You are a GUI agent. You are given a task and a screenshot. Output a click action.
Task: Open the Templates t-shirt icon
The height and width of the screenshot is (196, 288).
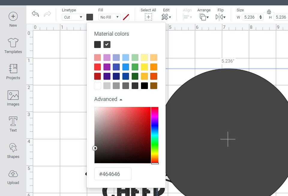pos(13,42)
